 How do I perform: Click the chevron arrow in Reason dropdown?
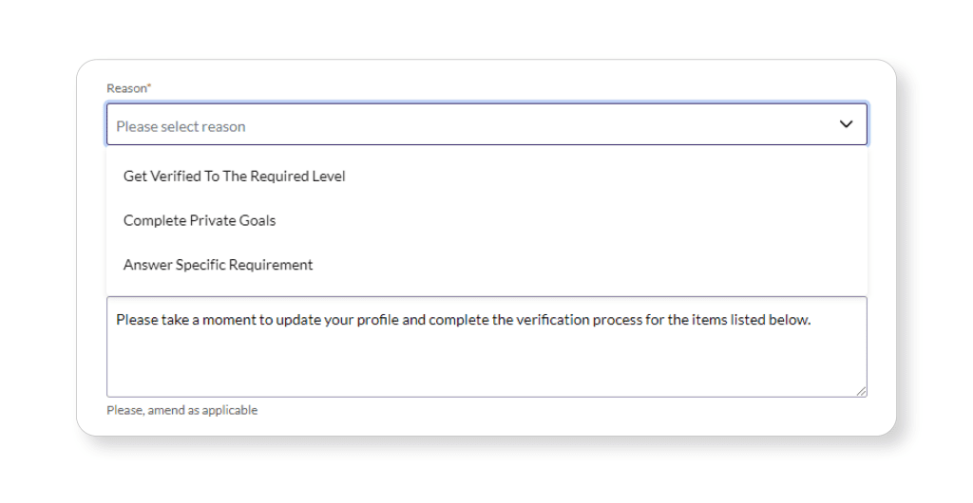click(x=846, y=124)
